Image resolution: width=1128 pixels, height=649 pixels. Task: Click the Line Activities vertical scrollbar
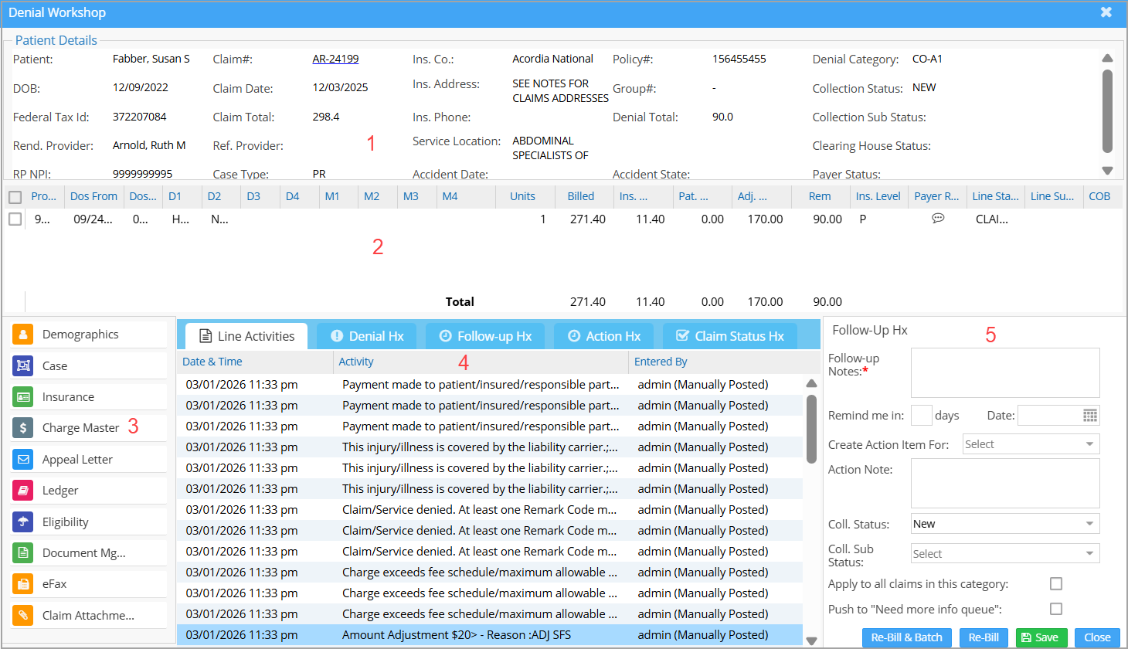pyautogui.click(x=811, y=430)
